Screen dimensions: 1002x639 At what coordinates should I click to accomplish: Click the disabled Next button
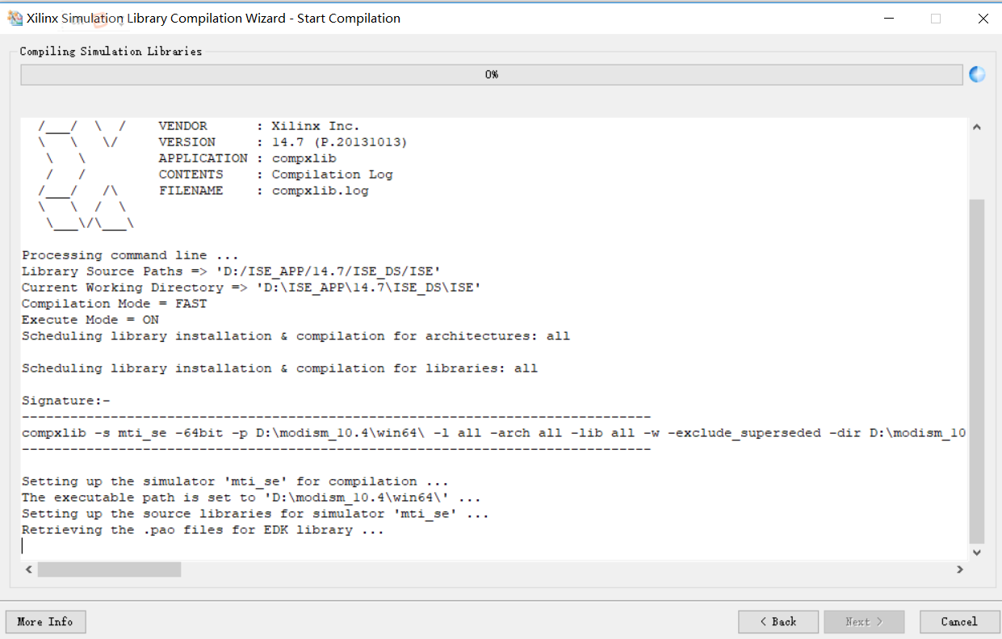tap(864, 621)
